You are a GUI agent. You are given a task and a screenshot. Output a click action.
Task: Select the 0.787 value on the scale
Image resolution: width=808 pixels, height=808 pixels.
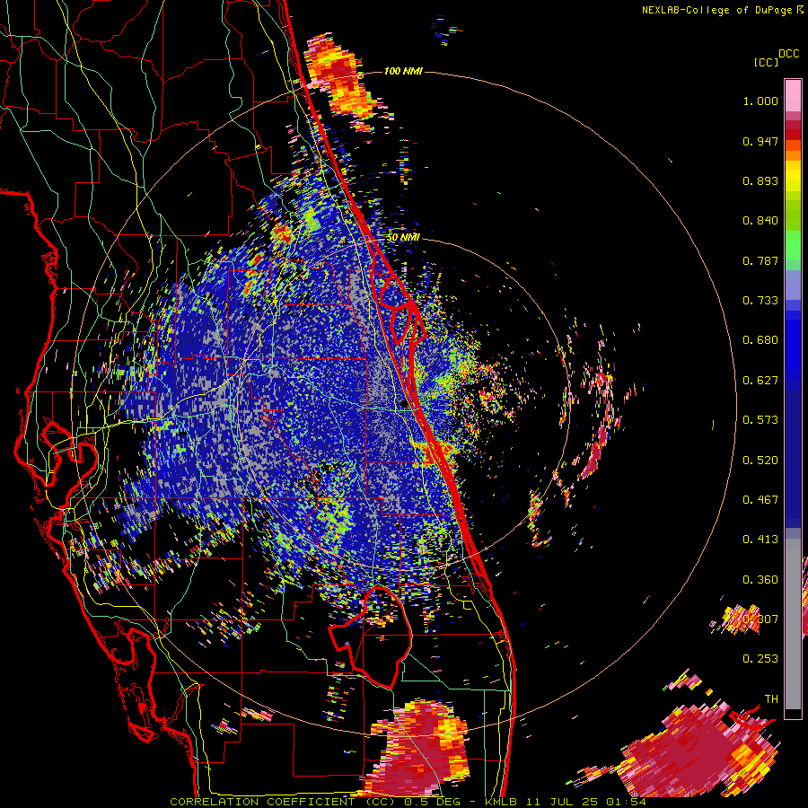coord(760,260)
